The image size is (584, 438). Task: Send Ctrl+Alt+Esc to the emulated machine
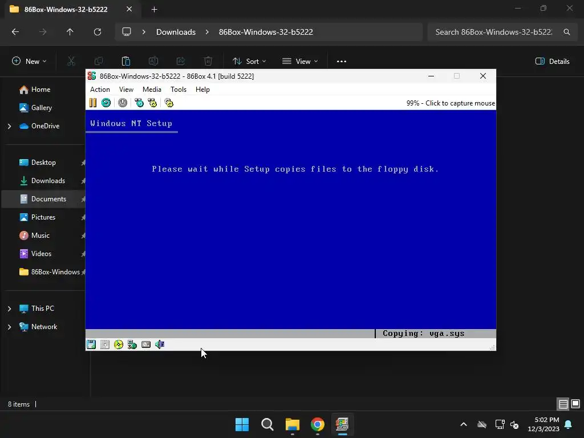click(x=152, y=103)
